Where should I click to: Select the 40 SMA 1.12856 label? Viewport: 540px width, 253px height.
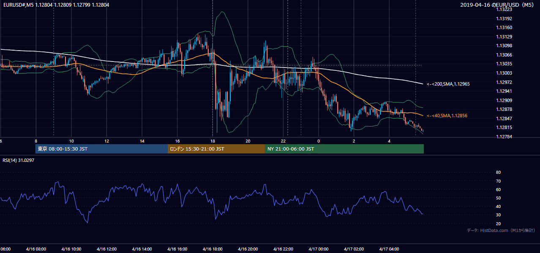click(447, 116)
